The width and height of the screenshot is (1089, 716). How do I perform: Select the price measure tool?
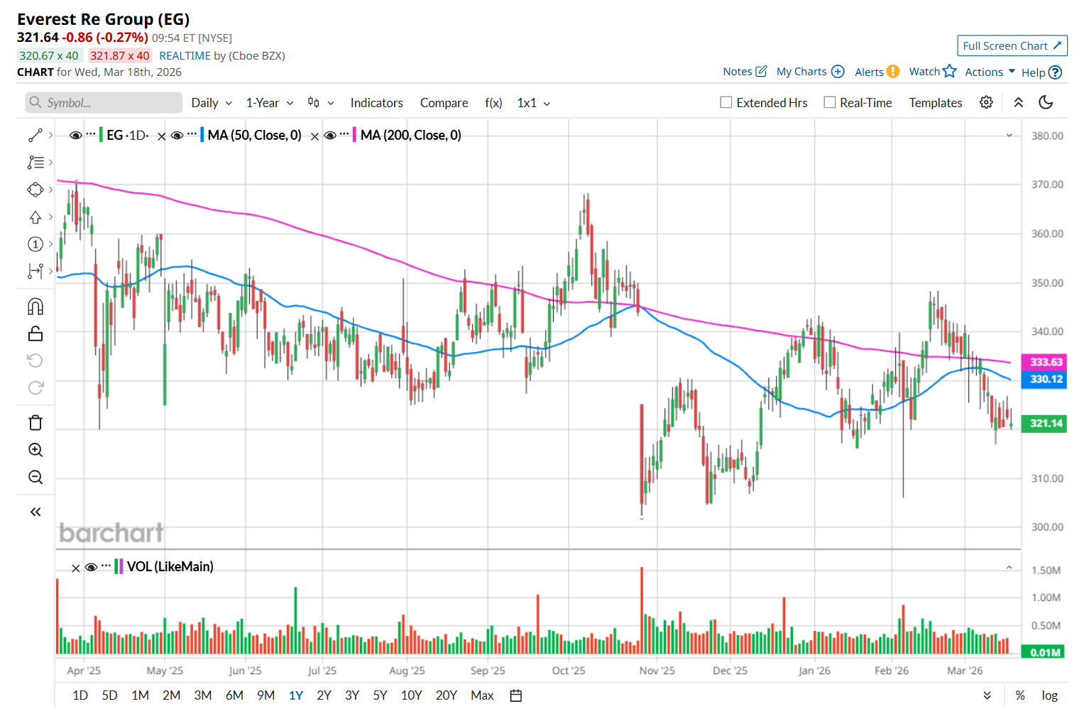pos(35,271)
